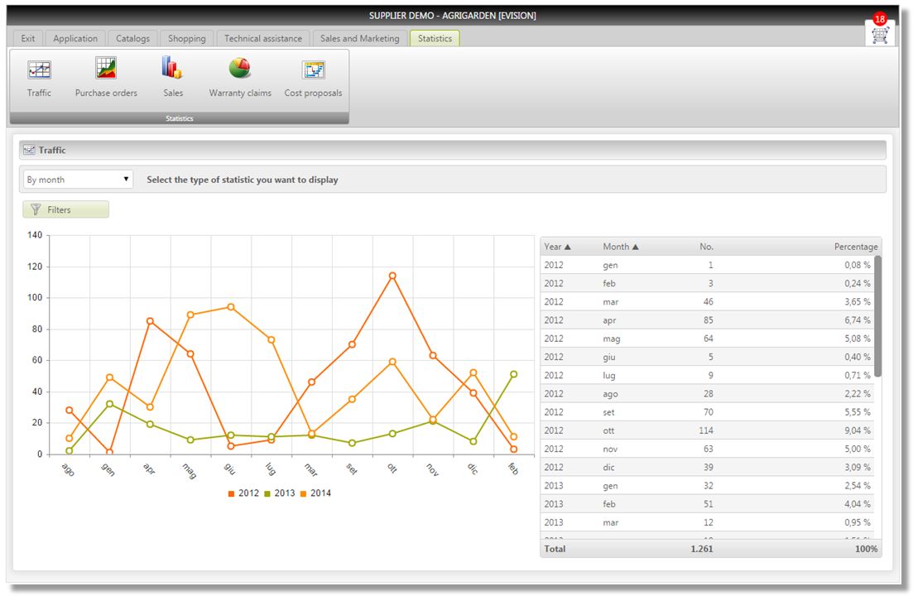The image size is (913, 596).
Task: Open Purchase orders statistics
Action: tap(106, 69)
